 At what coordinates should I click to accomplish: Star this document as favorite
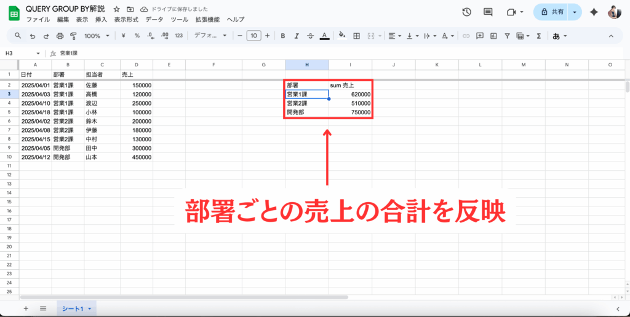(x=116, y=10)
